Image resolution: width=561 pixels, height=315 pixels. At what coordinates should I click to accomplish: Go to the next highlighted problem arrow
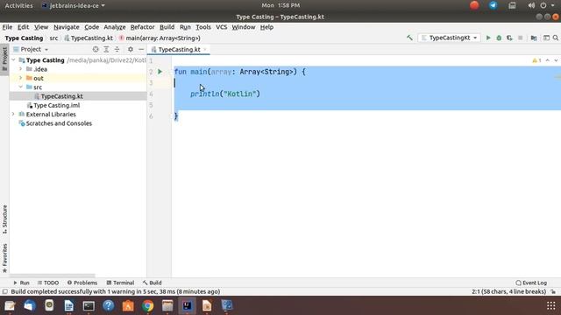tap(556, 60)
